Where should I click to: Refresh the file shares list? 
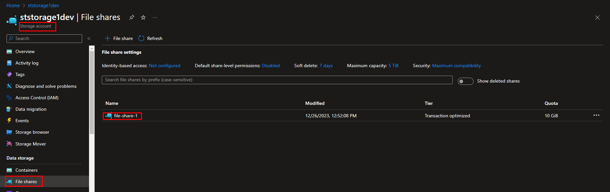(151, 38)
